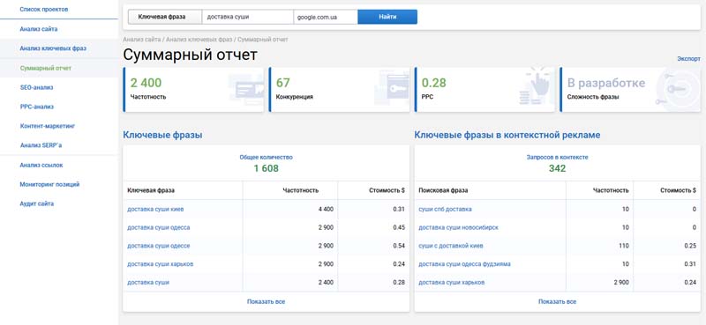Image resolution: width=706 pixels, height=325 pixels.
Task: Click the keyword input with доставка суши
Action: tap(248, 17)
